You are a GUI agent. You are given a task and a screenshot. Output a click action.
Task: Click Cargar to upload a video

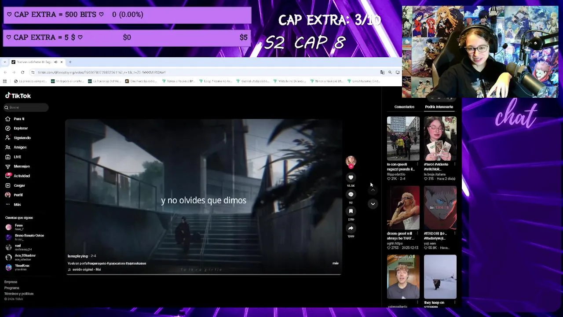pos(15,185)
